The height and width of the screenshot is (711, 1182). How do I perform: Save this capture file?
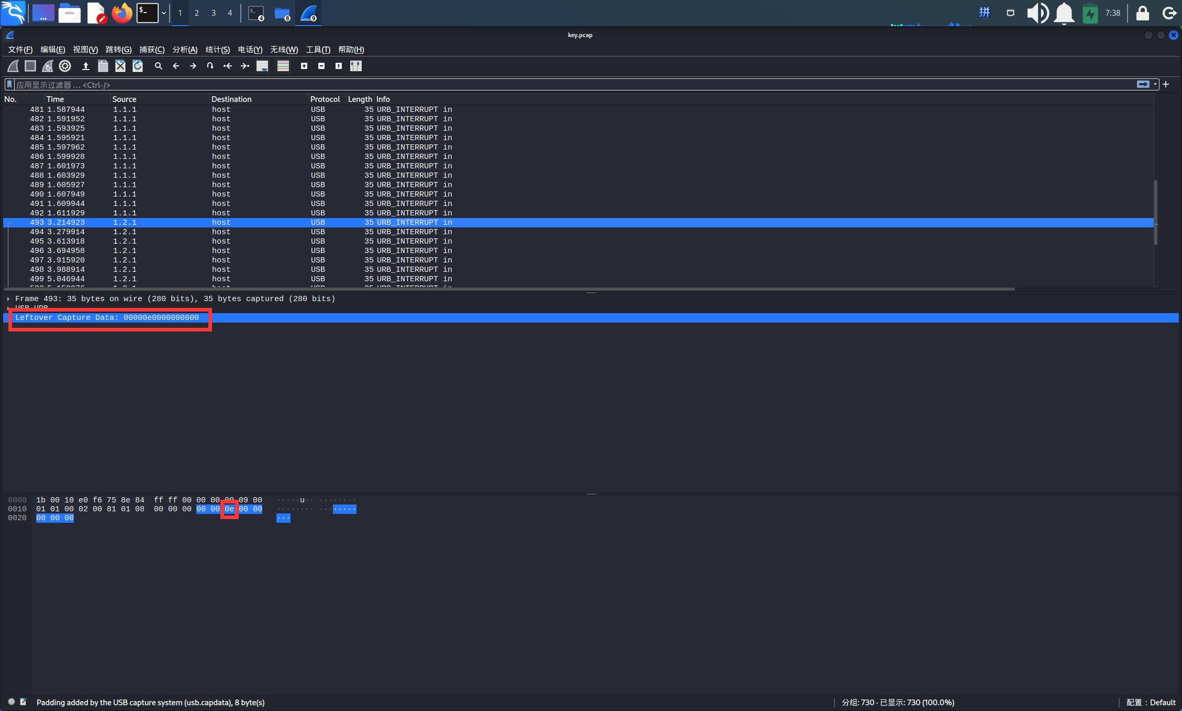(x=103, y=66)
